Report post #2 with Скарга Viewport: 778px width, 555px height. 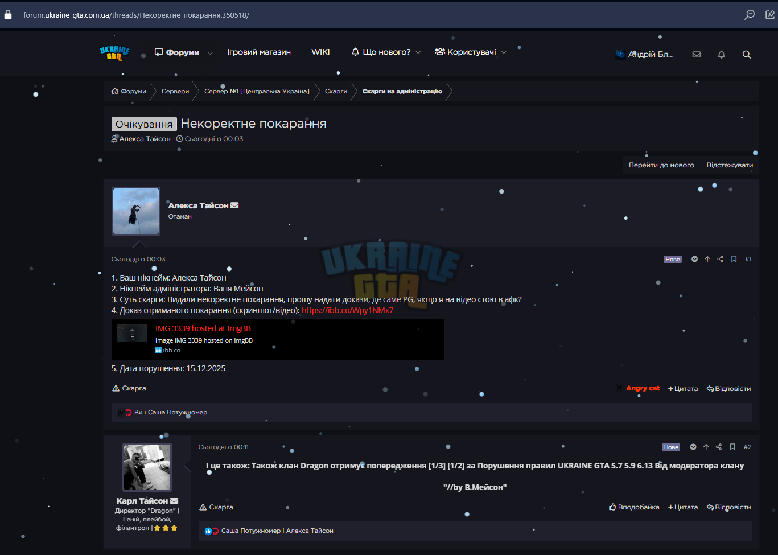(x=216, y=507)
